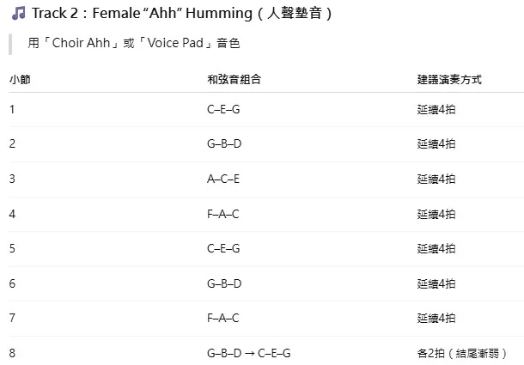Click the Choir Ahh or Voice Pad note
The image size is (524, 365).
133,43
